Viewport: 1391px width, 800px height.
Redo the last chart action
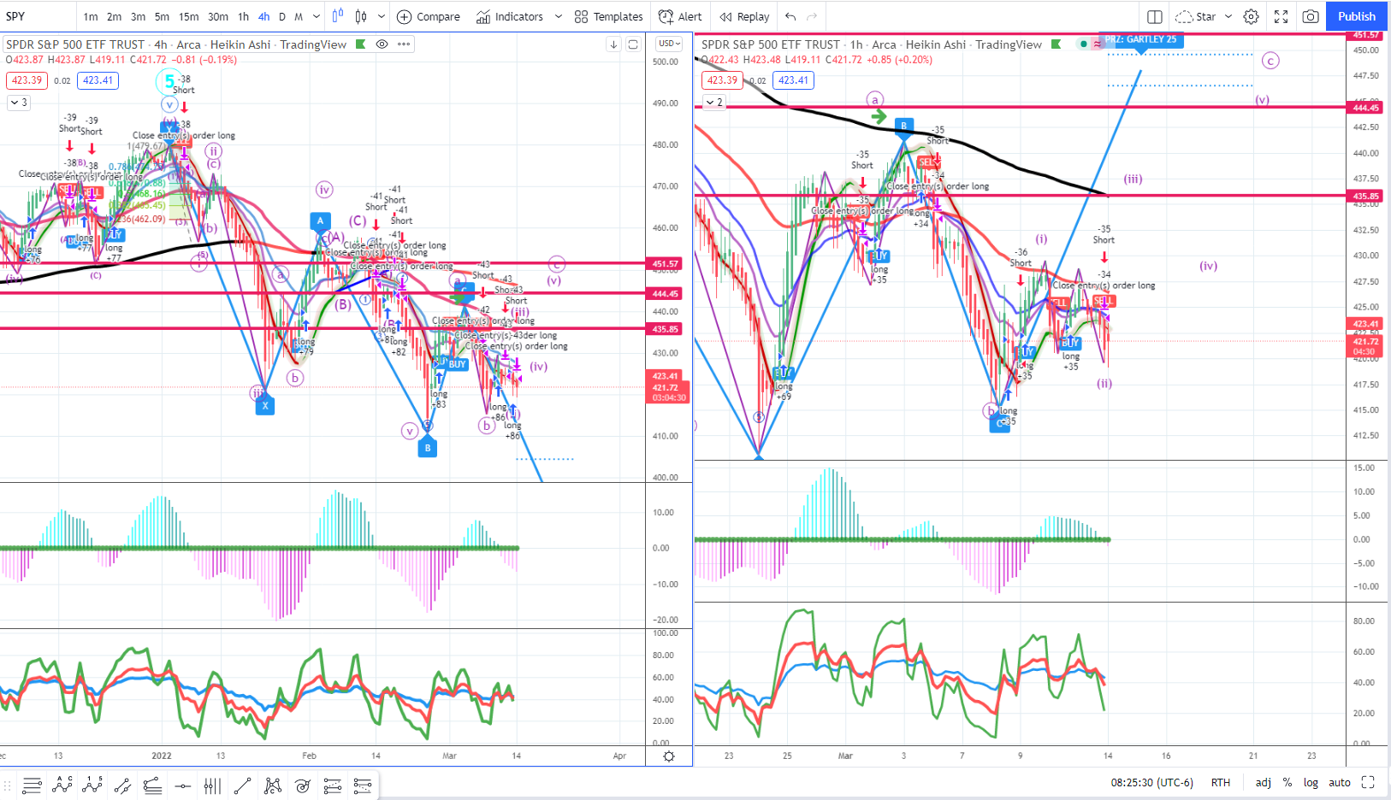point(812,16)
